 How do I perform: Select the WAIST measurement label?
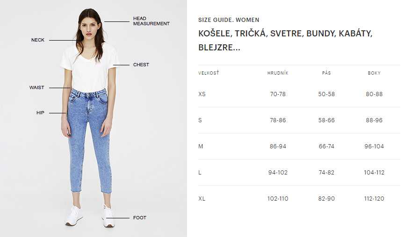pyautogui.click(x=36, y=88)
